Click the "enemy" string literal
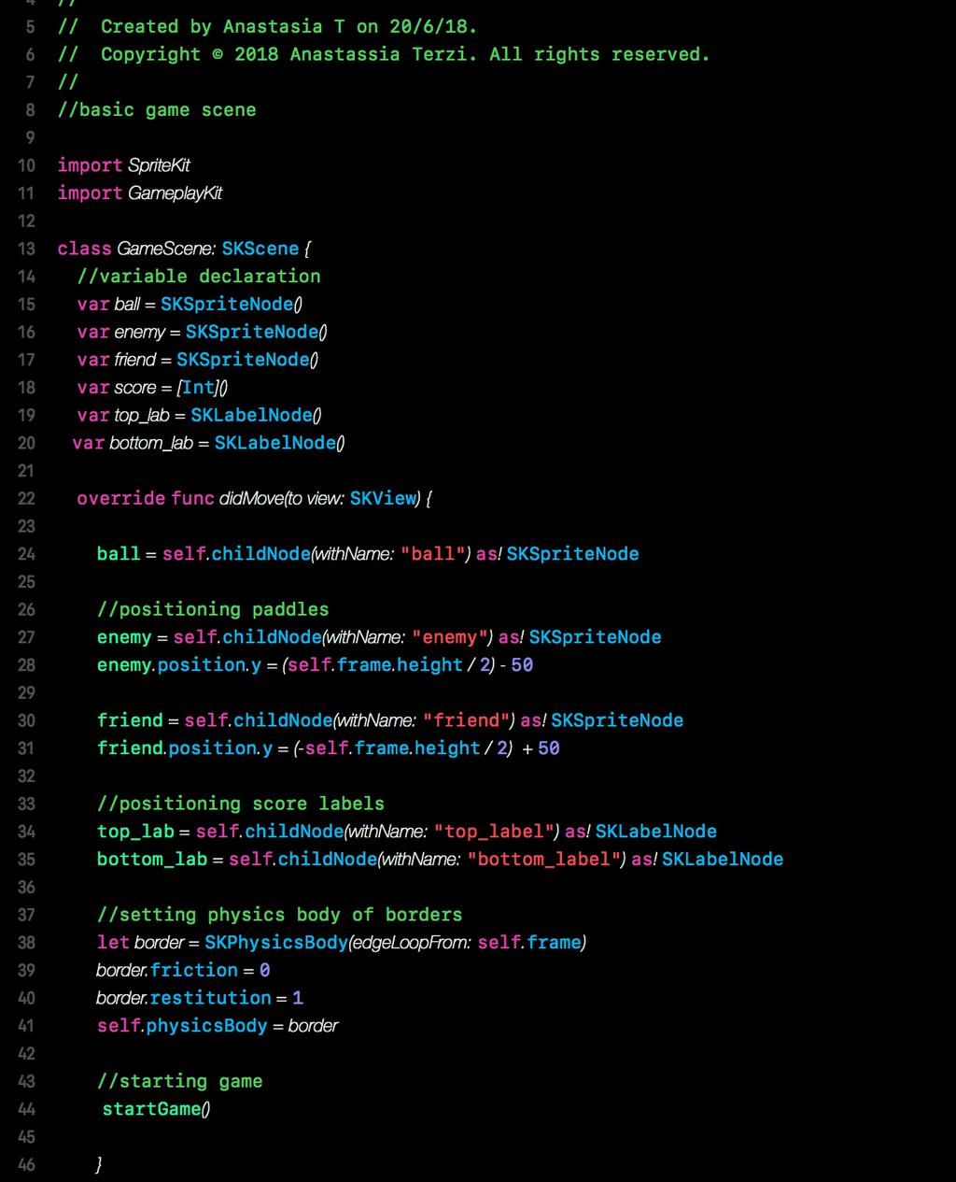 click(450, 637)
